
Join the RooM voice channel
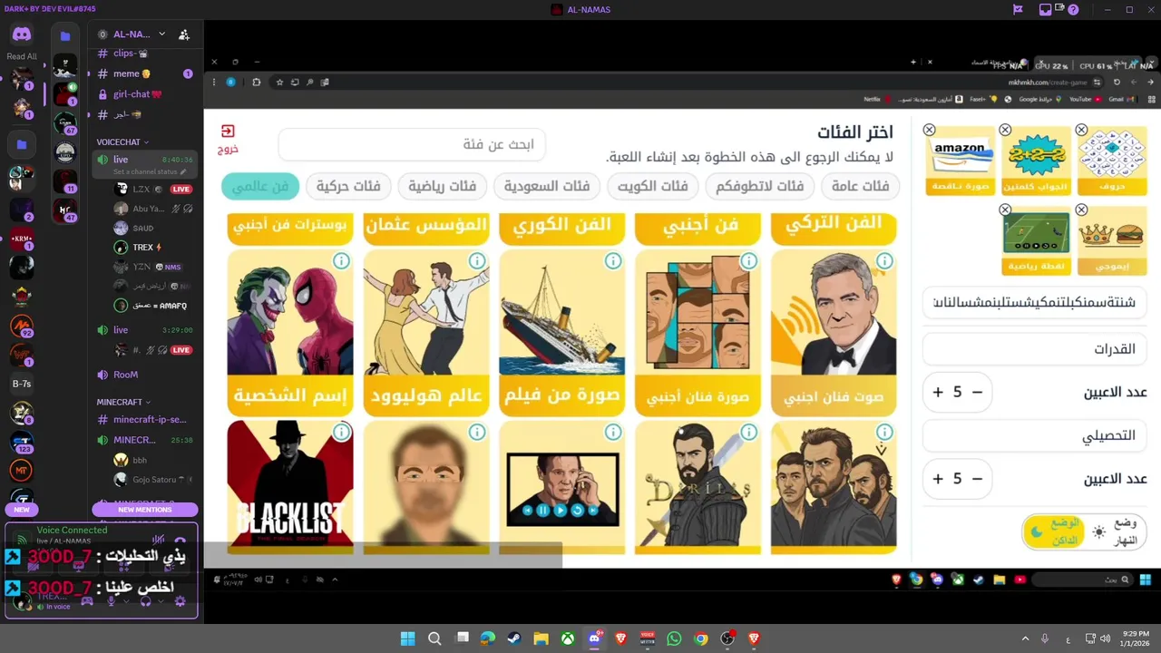click(x=145, y=375)
